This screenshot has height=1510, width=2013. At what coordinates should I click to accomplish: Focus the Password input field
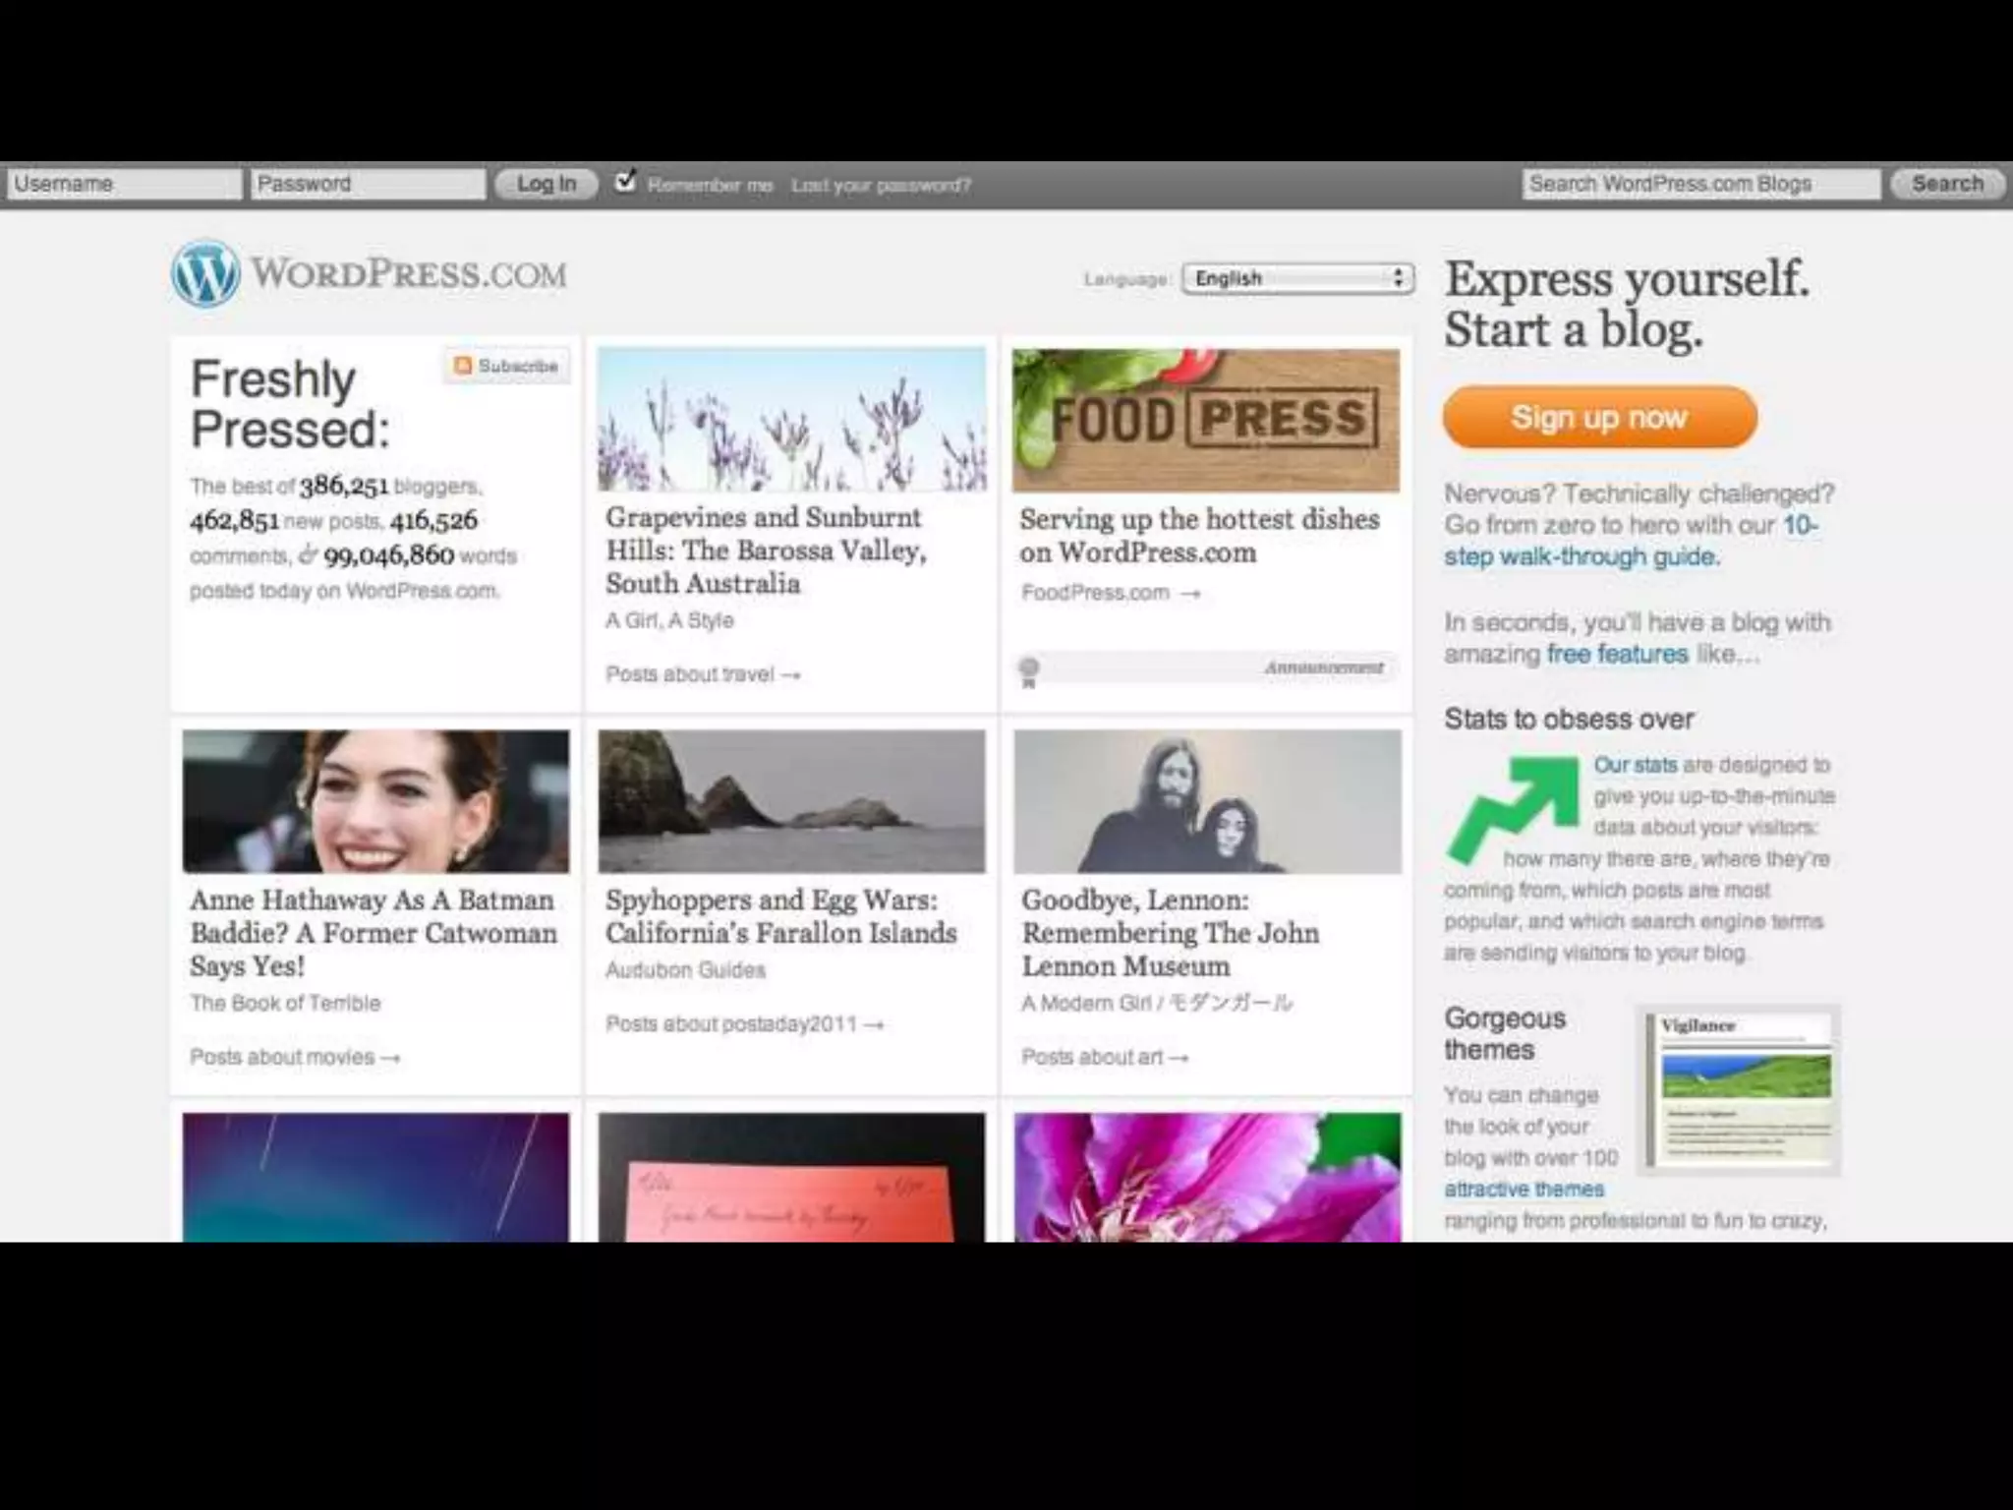pos(368,184)
